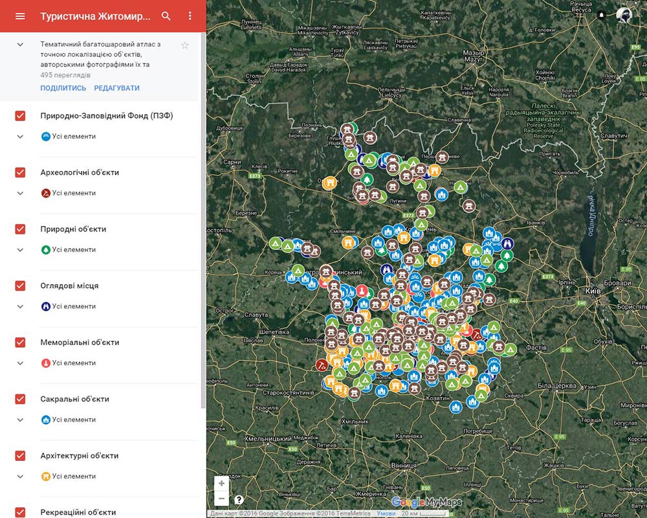The width and height of the screenshot is (647, 518).
Task: Click the user profile avatar
Action: click(624, 15)
